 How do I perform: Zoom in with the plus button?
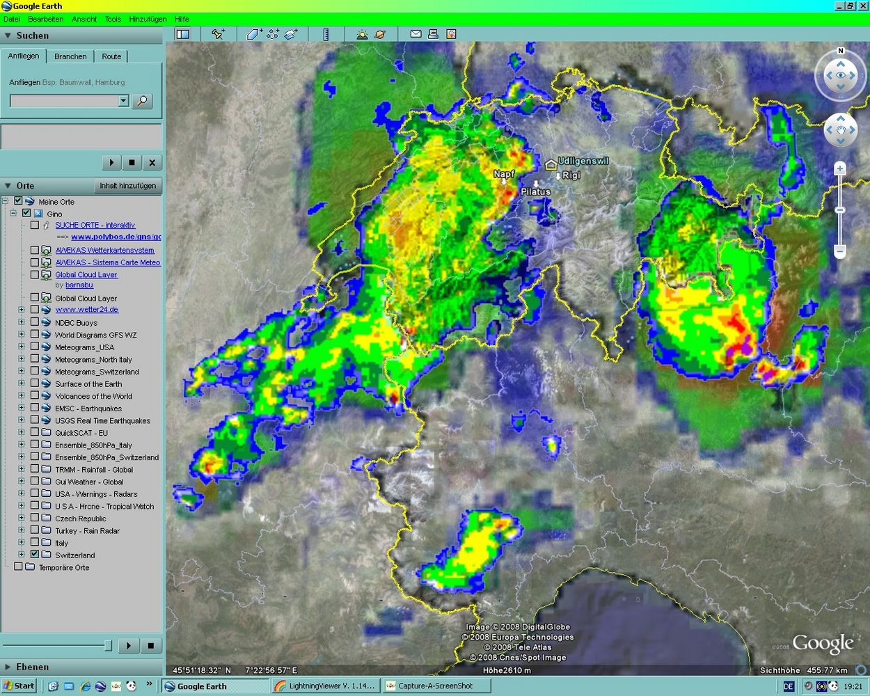(840, 168)
